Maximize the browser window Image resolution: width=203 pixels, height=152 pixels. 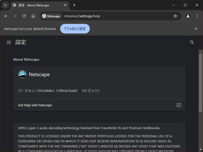pos(185,5)
